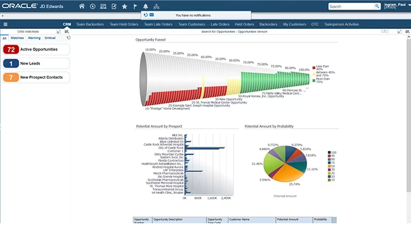Switch to Team Backorders tab
The width and height of the screenshot is (411, 235).
[90, 25]
